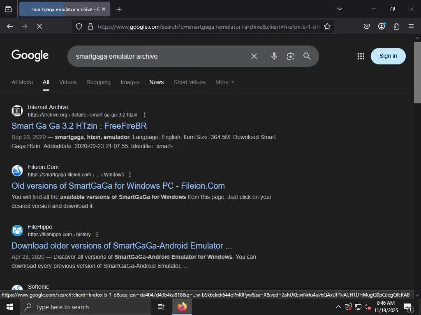The height and width of the screenshot is (315, 421).
Task: Click the scrollbar up arrow
Action: coord(417,38)
